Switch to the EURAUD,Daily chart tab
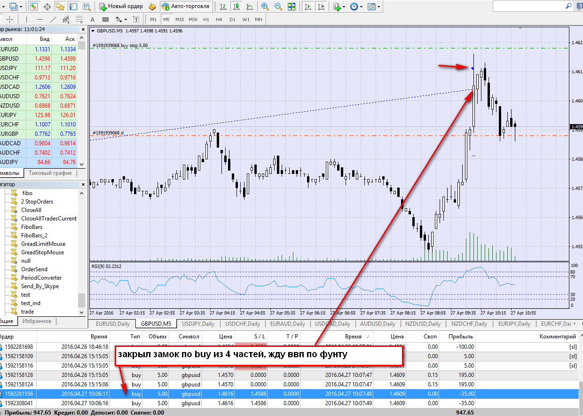The image size is (583, 416). (287, 323)
